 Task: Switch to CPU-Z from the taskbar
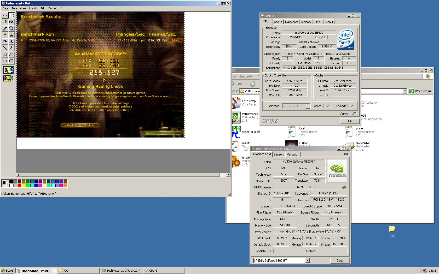pos(164,271)
